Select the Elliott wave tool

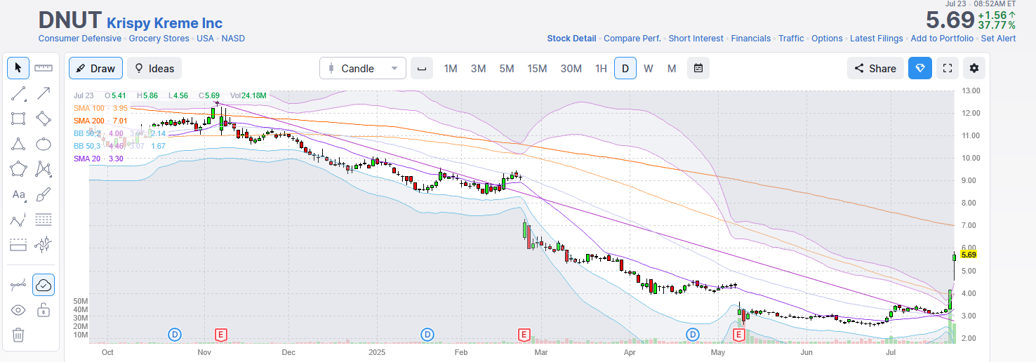tap(18, 220)
